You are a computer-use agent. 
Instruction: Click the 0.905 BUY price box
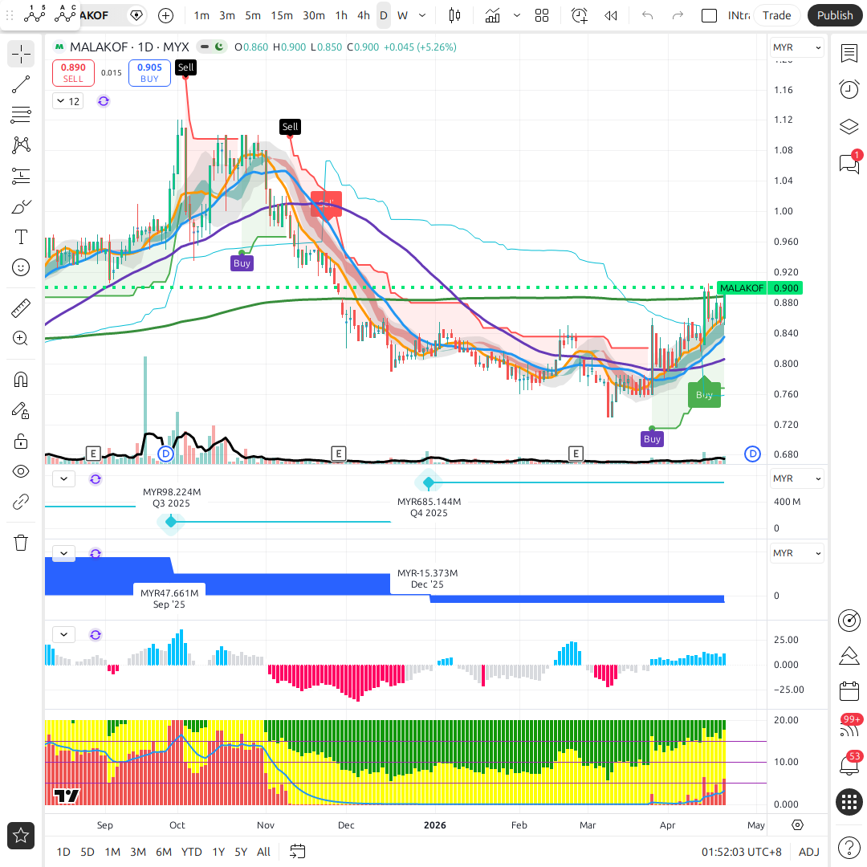pyautogui.click(x=149, y=73)
